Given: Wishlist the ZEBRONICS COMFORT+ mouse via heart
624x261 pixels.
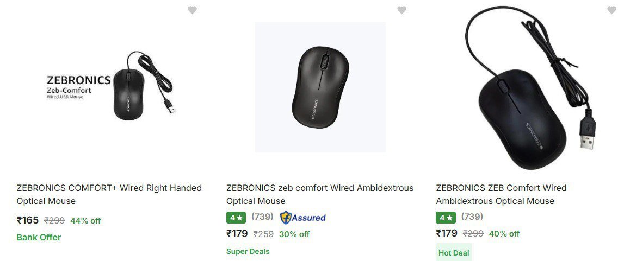Looking at the screenshot, I should point(192,10).
